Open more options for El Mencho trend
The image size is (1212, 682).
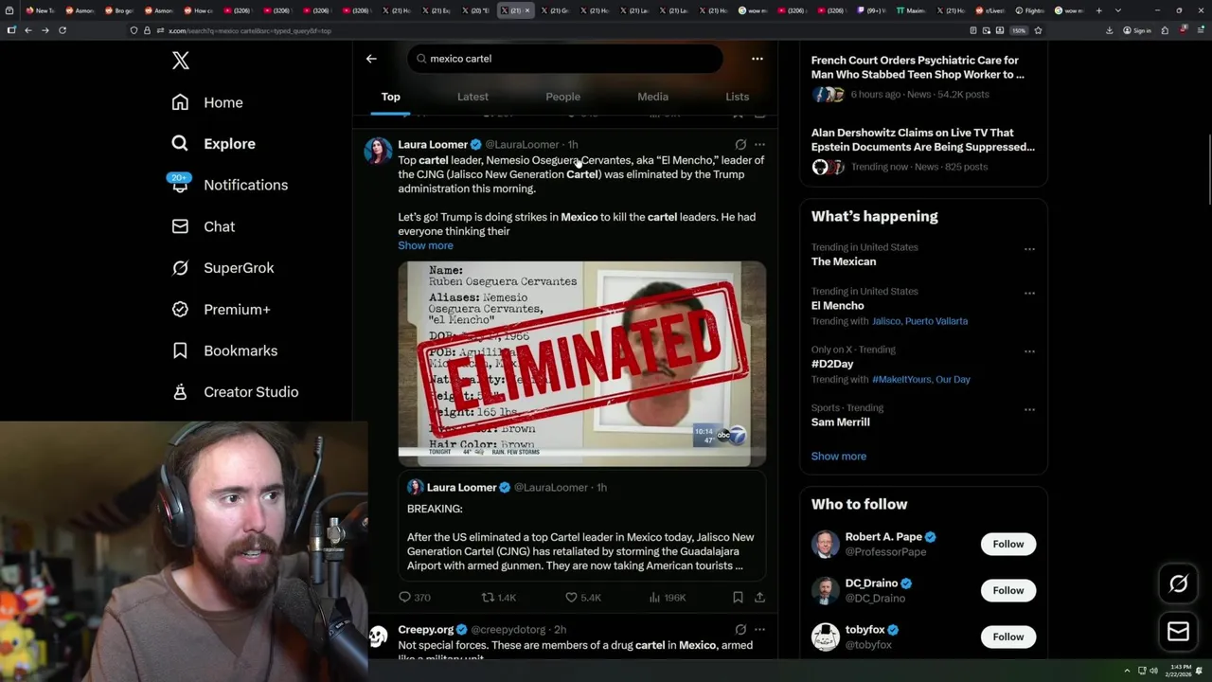point(1029,293)
